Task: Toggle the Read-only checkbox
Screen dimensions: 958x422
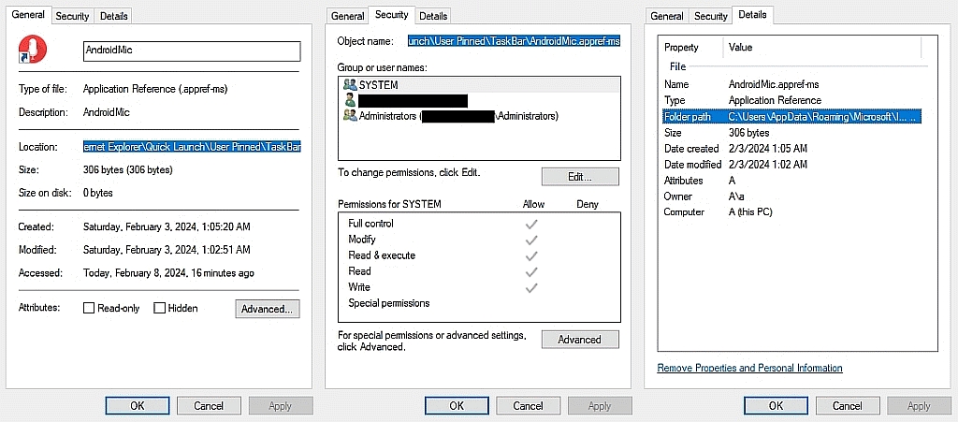Action: pyautogui.click(x=89, y=309)
